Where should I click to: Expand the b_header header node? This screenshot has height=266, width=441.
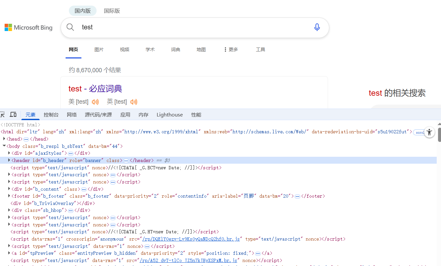(x=9, y=160)
